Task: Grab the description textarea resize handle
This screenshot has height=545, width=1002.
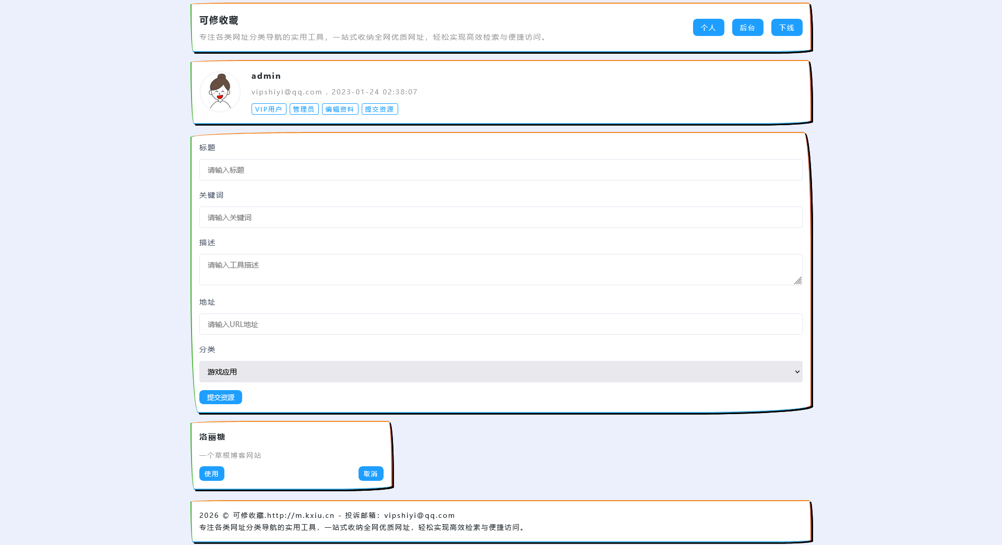Action: pyautogui.click(x=798, y=281)
